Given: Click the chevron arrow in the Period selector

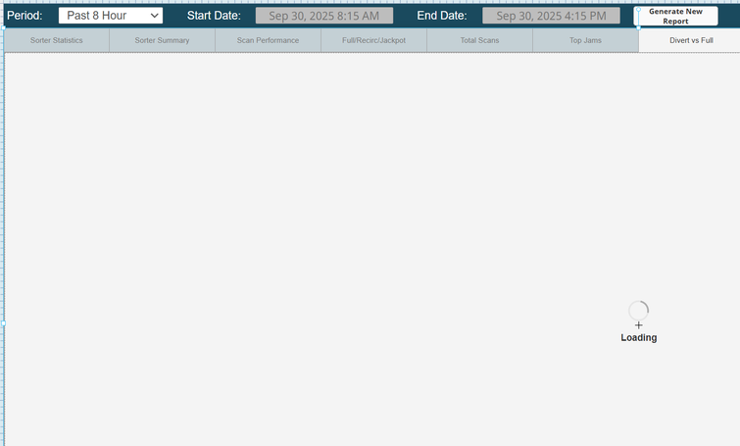Looking at the screenshot, I should click(155, 16).
